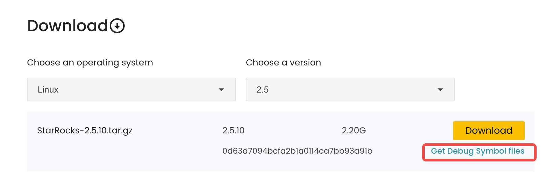
Task: Click the word 'Get' in the debug link
Action: point(438,151)
